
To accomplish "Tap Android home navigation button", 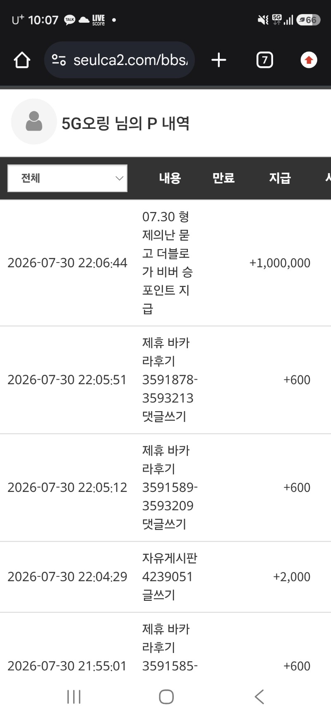I will coord(166,697).
